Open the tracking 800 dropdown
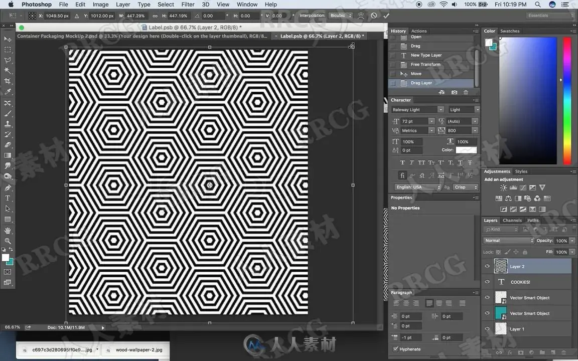Viewport: 578px width, 361px height. 475,130
